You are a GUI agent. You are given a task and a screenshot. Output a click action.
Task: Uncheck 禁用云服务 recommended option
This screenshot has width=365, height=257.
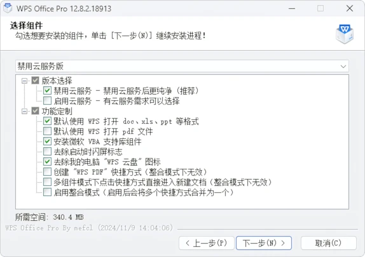click(47, 91)
